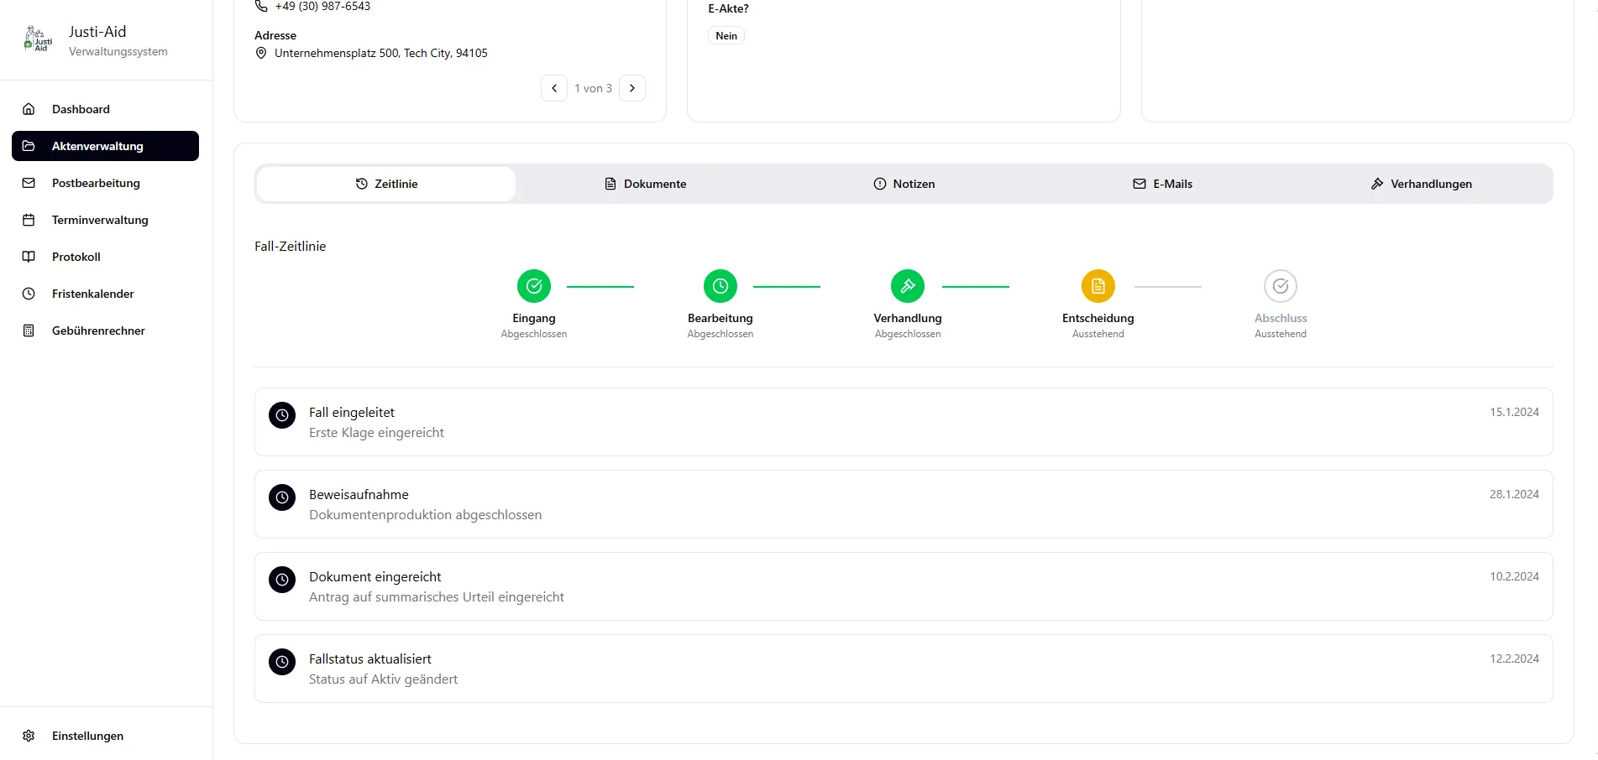
Task: Click the Fallstatus aktualisiert timeline entry
Action: 903,669
